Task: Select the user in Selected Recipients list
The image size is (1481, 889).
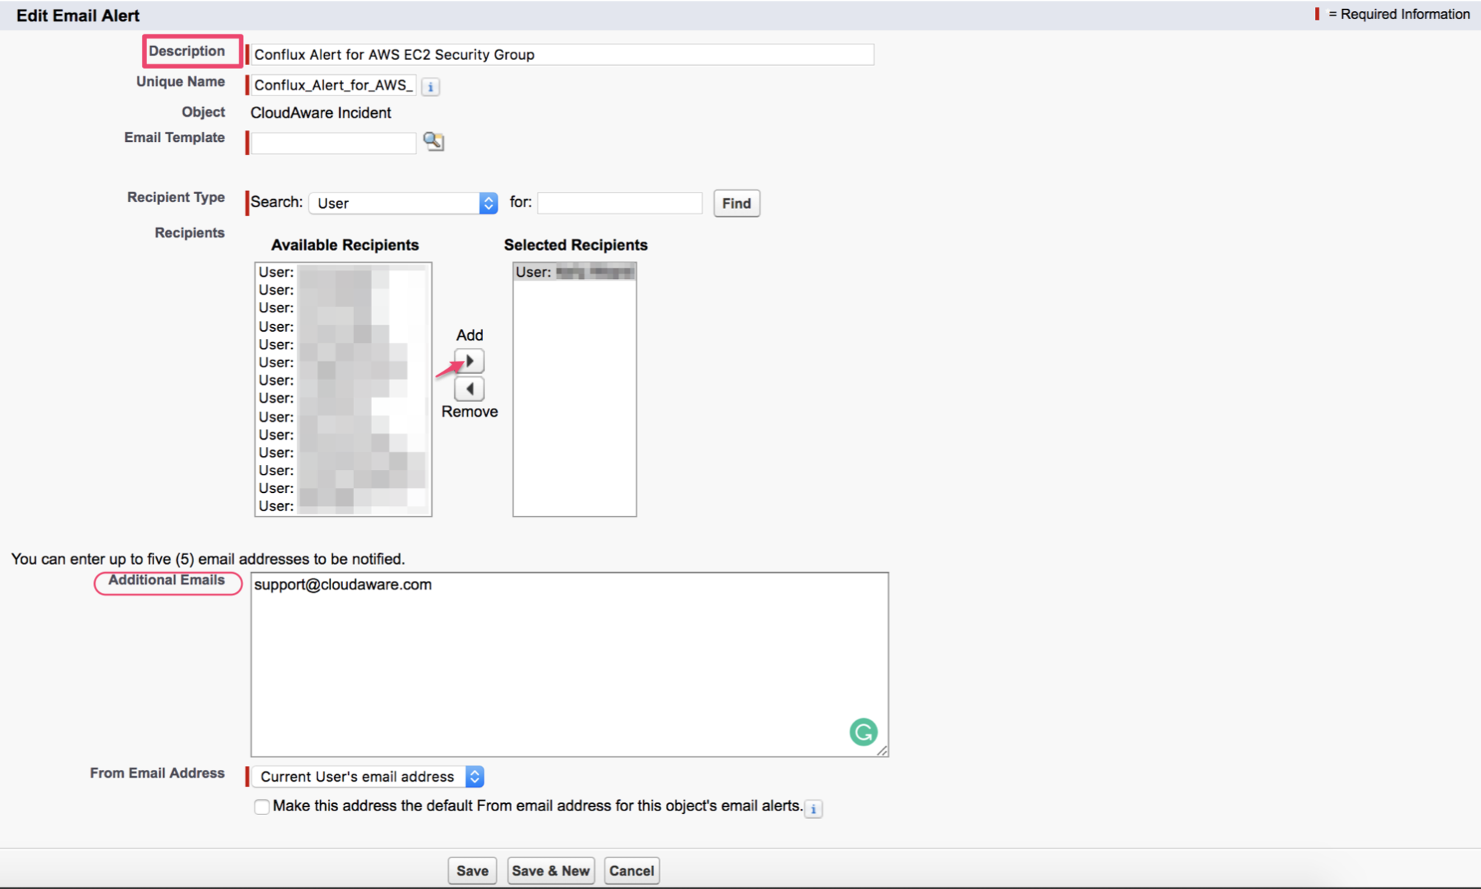Action: click(x=574, y=272)
